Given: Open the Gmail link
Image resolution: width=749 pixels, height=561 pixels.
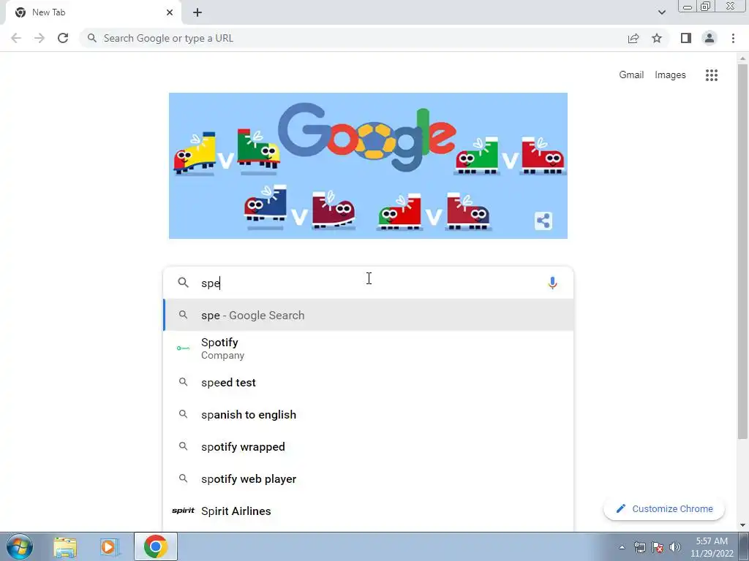Looking at the screenshot, I should (631, 75).
